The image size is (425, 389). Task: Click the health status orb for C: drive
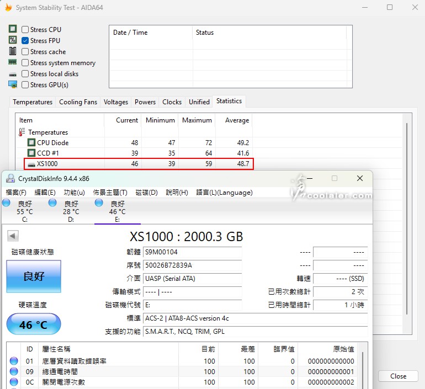[6, 203]
